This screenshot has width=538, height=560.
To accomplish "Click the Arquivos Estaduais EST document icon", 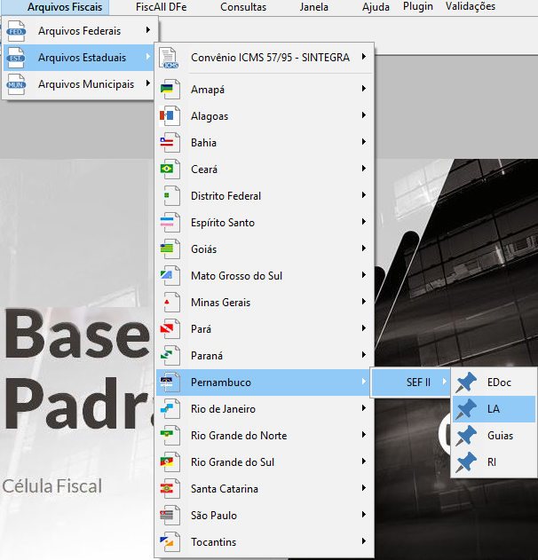I will coord(16,58).
